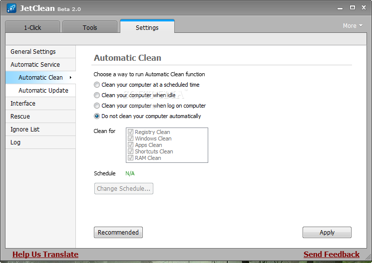Toggle the Shortcuts Clean checkbox

130,151
